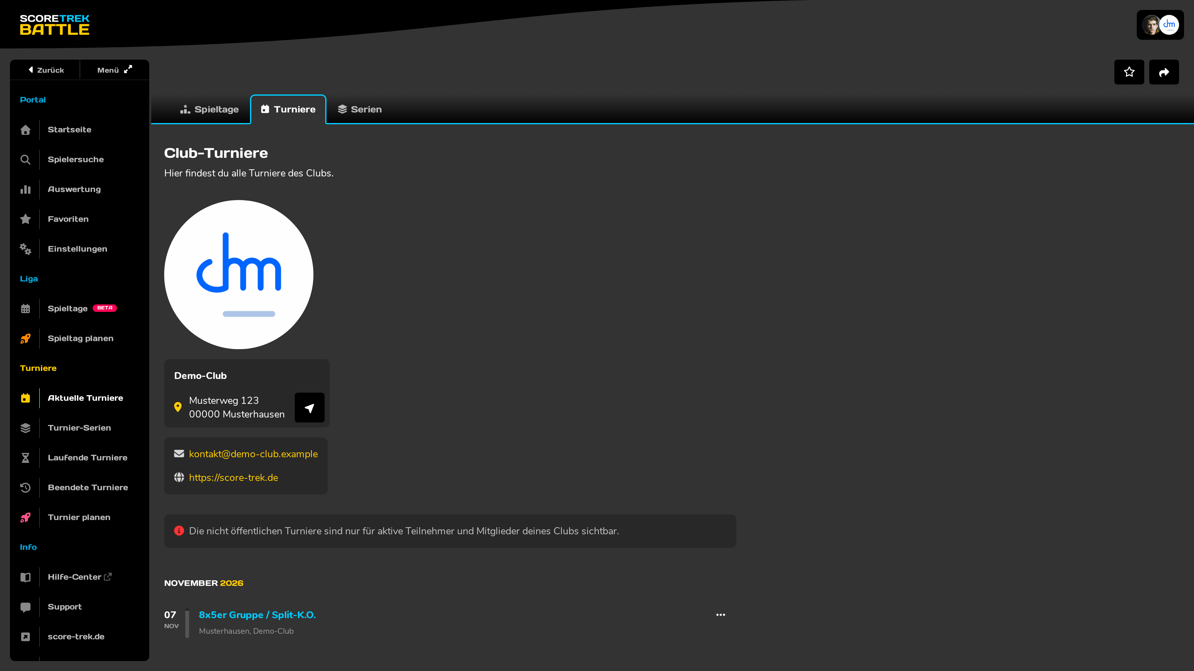Screen dimensions: 1194x671
Task: Click the Auswertung bar chart icon
Action: 25,189
